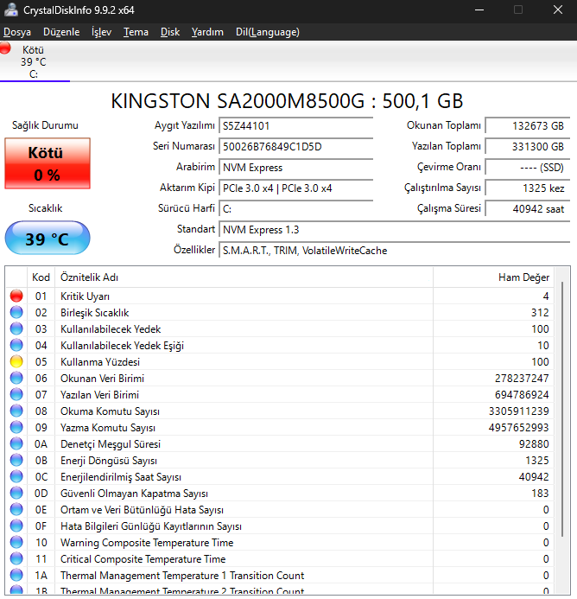Screen dimensions: 577x599
Task: Click the blue icon beside Güvenli Olmayan Kapatma Sayısı
Action: point(16,493)
